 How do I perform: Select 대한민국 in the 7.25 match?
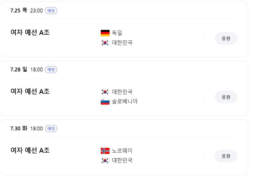point(122,43)
